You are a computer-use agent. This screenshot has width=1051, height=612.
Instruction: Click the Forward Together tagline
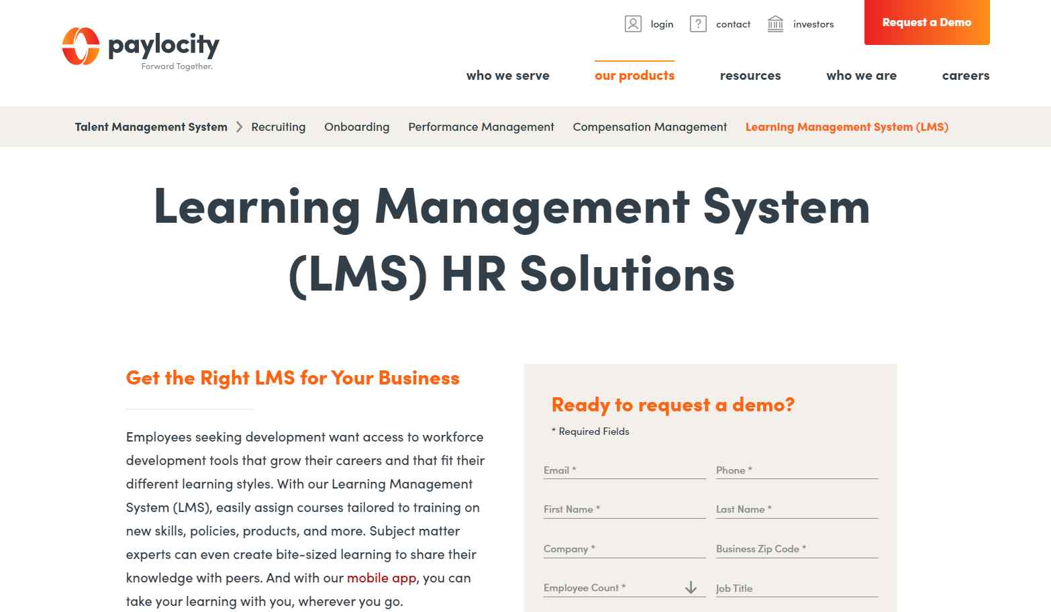click(x=177, y=66)
